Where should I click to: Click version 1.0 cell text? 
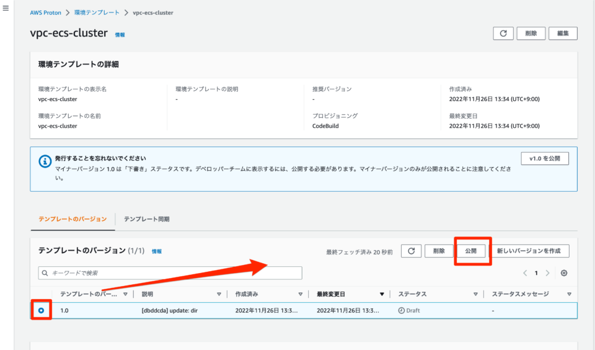point(64,310)
